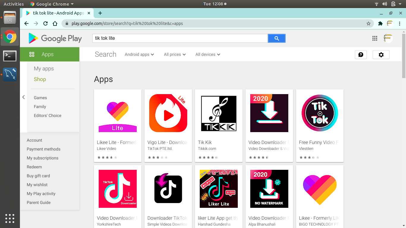406x228 pixels.
Task: Click the Vlestilen developer name
Action: [306, 149]
